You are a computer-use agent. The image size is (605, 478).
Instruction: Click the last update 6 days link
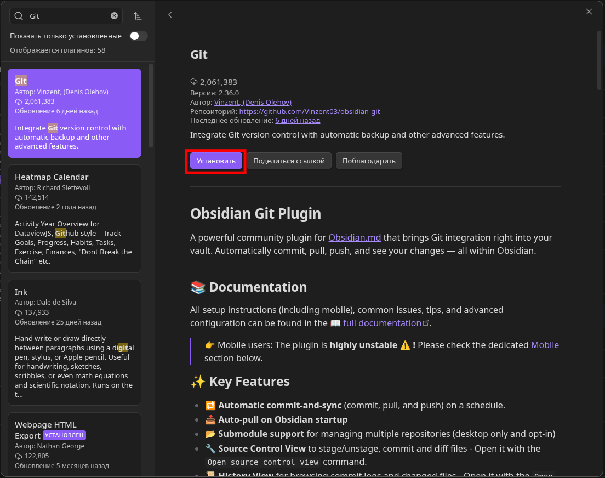[x=298, y=120]
